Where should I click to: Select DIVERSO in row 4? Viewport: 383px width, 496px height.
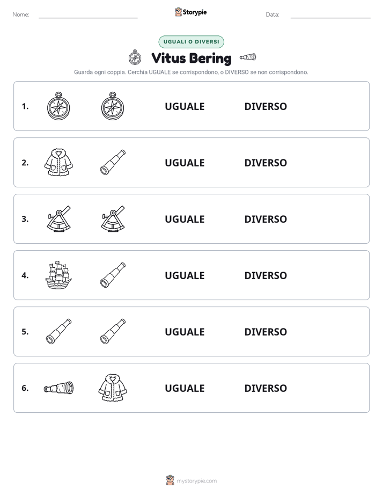pyautogui.click(x=266, y=275)
